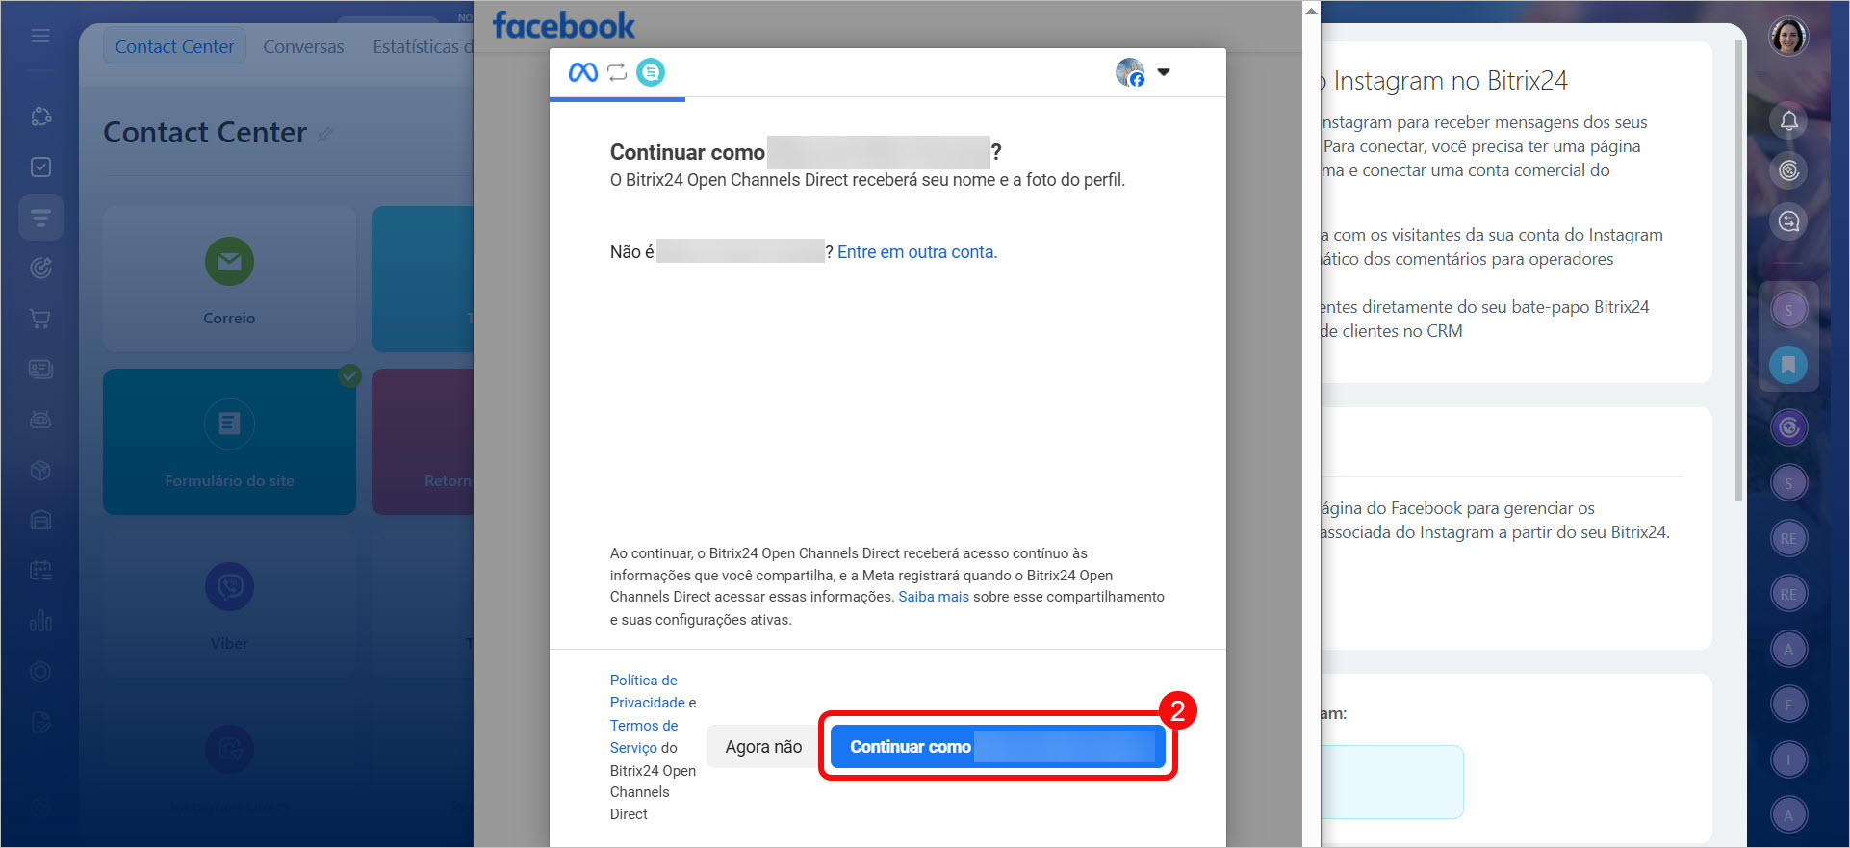Viewport: 1850px width, 848px height.
Task: Select the highlighted CRM funnel sidebar icon
Action: pyautogui.click(x=40, y=218)
